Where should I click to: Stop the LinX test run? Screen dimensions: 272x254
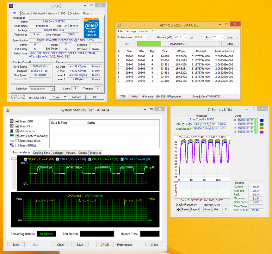pos(230,44)
